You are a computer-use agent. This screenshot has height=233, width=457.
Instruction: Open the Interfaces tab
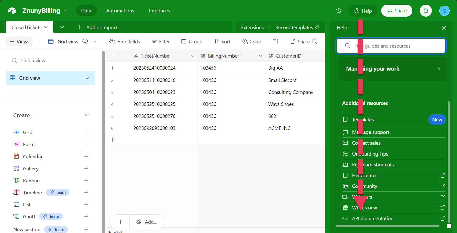159,11
